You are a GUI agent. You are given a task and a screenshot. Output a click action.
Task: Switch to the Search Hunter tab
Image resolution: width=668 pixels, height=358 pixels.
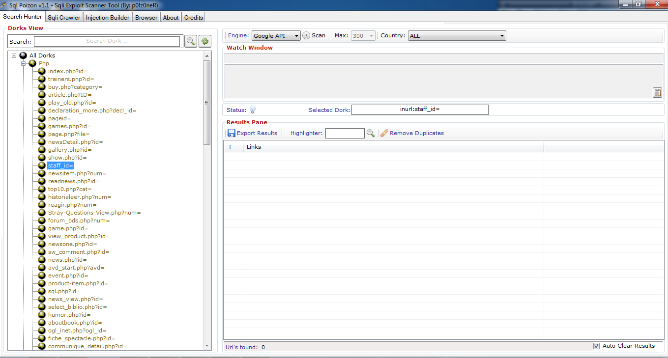click(x=23, y=17)
